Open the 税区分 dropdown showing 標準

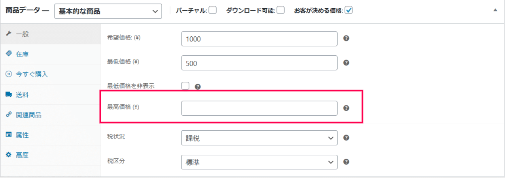tap(259, 162)
